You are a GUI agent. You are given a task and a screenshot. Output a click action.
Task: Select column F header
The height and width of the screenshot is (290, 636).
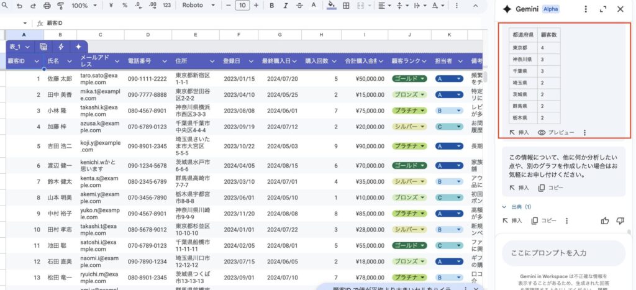(x=238, y=35)
